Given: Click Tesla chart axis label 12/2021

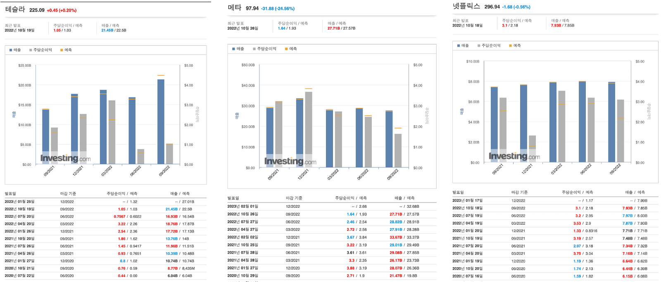Looking at the screenshot, I should point(78,171).
